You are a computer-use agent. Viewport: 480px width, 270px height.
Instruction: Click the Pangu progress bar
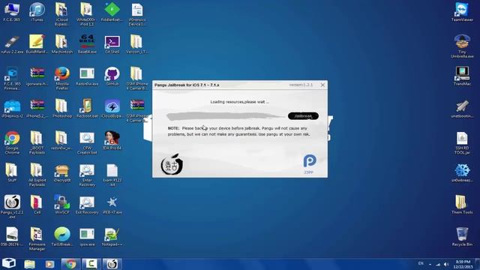(x=226, y=116)
